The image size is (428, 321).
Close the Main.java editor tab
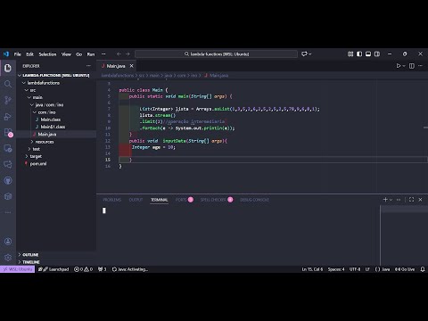click(132, 66)
